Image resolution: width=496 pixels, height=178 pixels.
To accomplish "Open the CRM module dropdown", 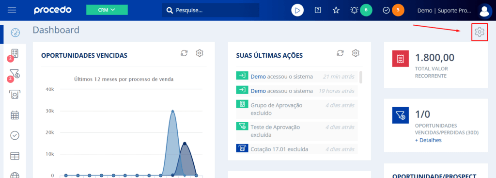I will click(107, 10).
